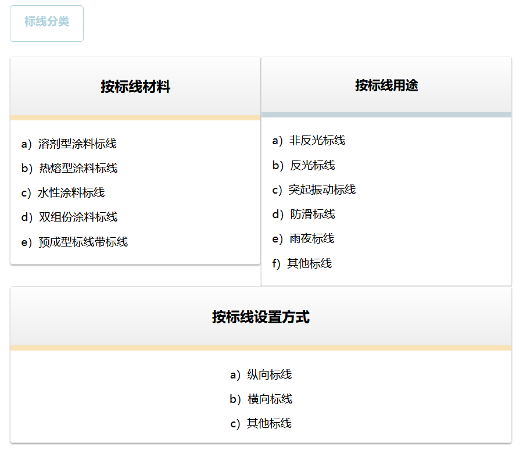This screenshot has width=516, height=450.
Task: Select 热熔型涂料标线 in the materials list
Action: (78, 168)
